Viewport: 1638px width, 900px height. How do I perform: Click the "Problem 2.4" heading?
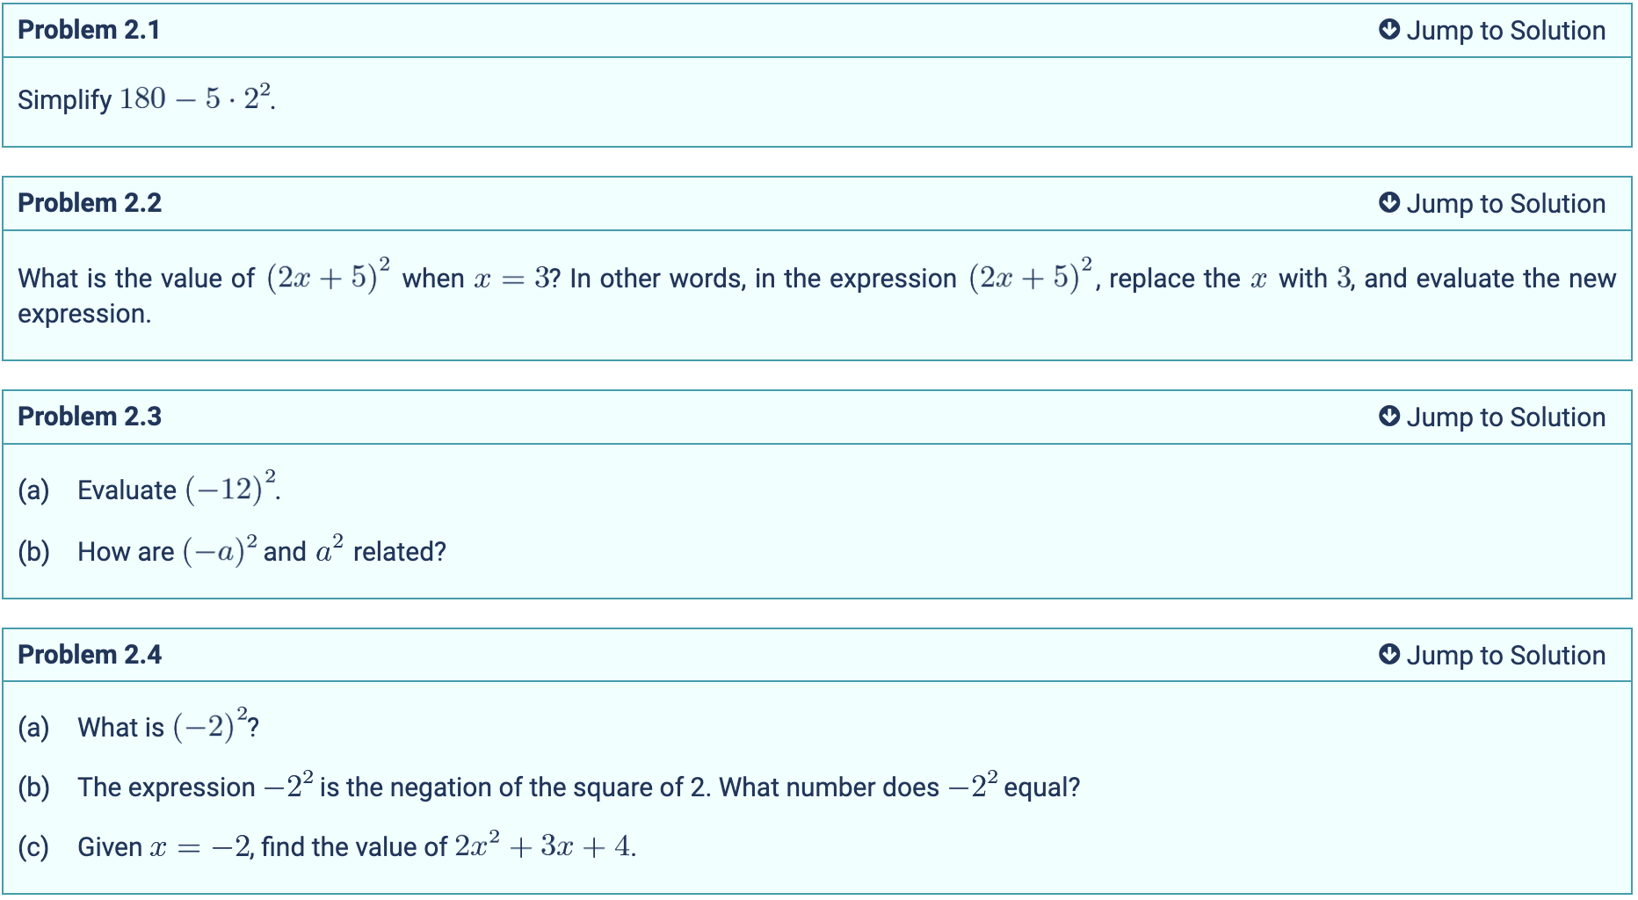pos(90,655)
